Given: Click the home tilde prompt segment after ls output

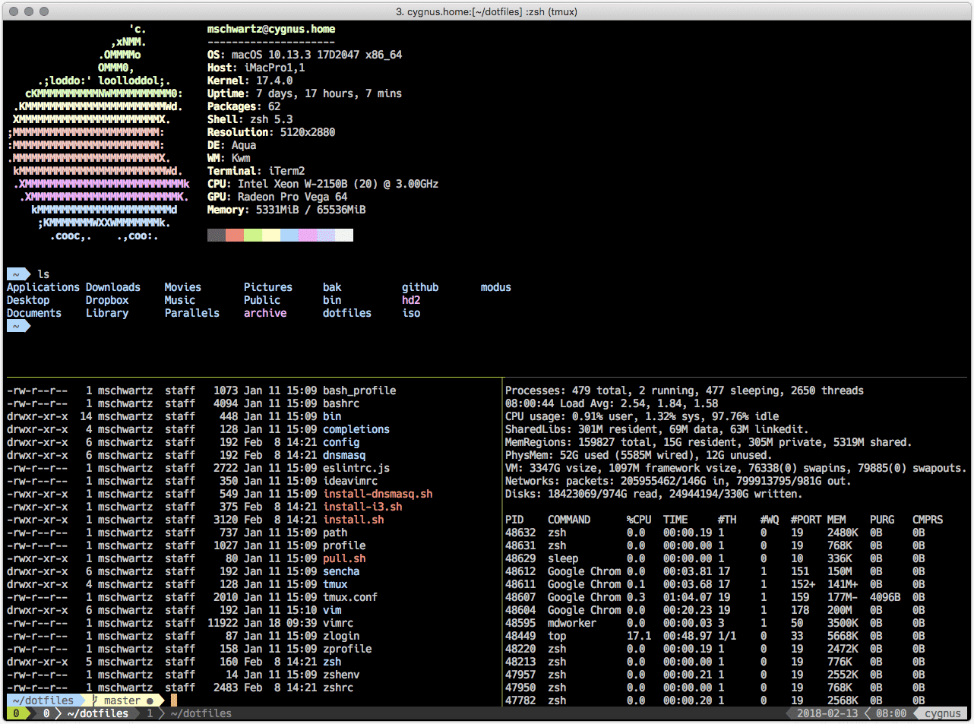Looking at the screenshot, I should click(17, 326).
